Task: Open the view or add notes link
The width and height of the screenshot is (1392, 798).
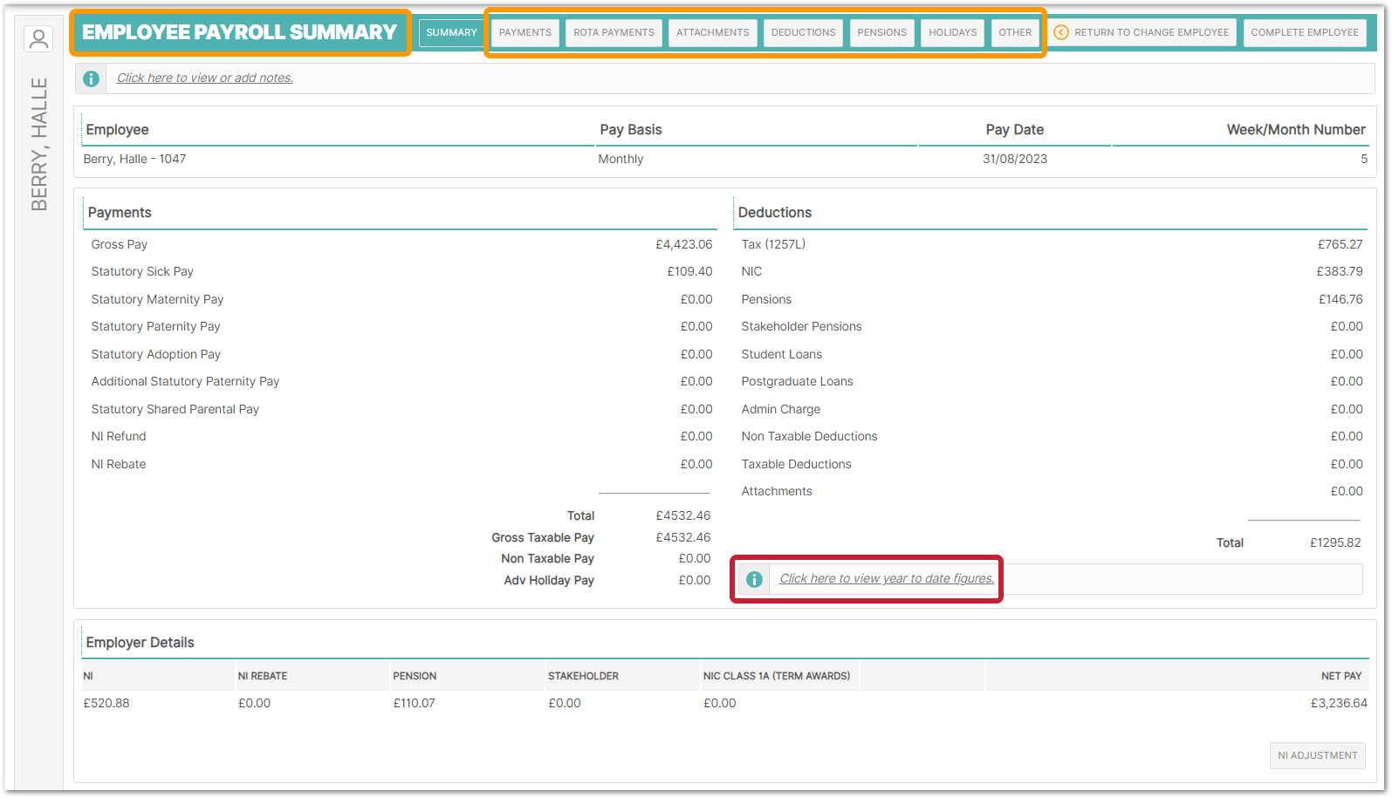Action: 205,78
